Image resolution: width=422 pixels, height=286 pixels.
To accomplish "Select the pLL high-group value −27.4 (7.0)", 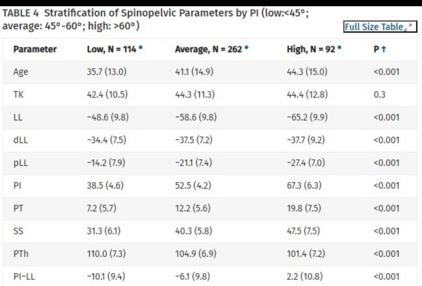I will [306, 163].
